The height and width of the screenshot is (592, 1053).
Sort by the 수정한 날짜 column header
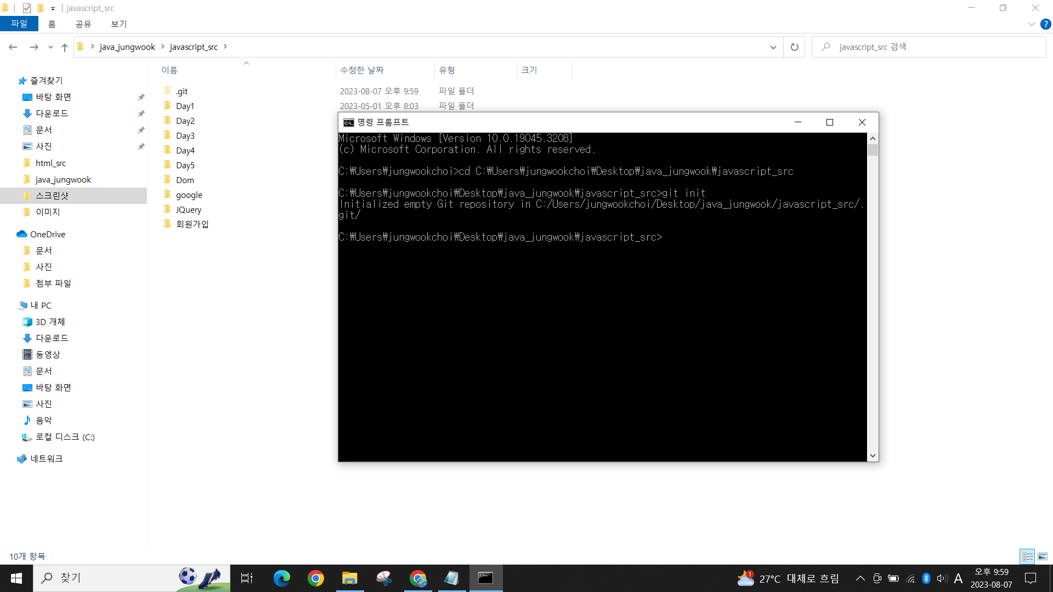362,70
